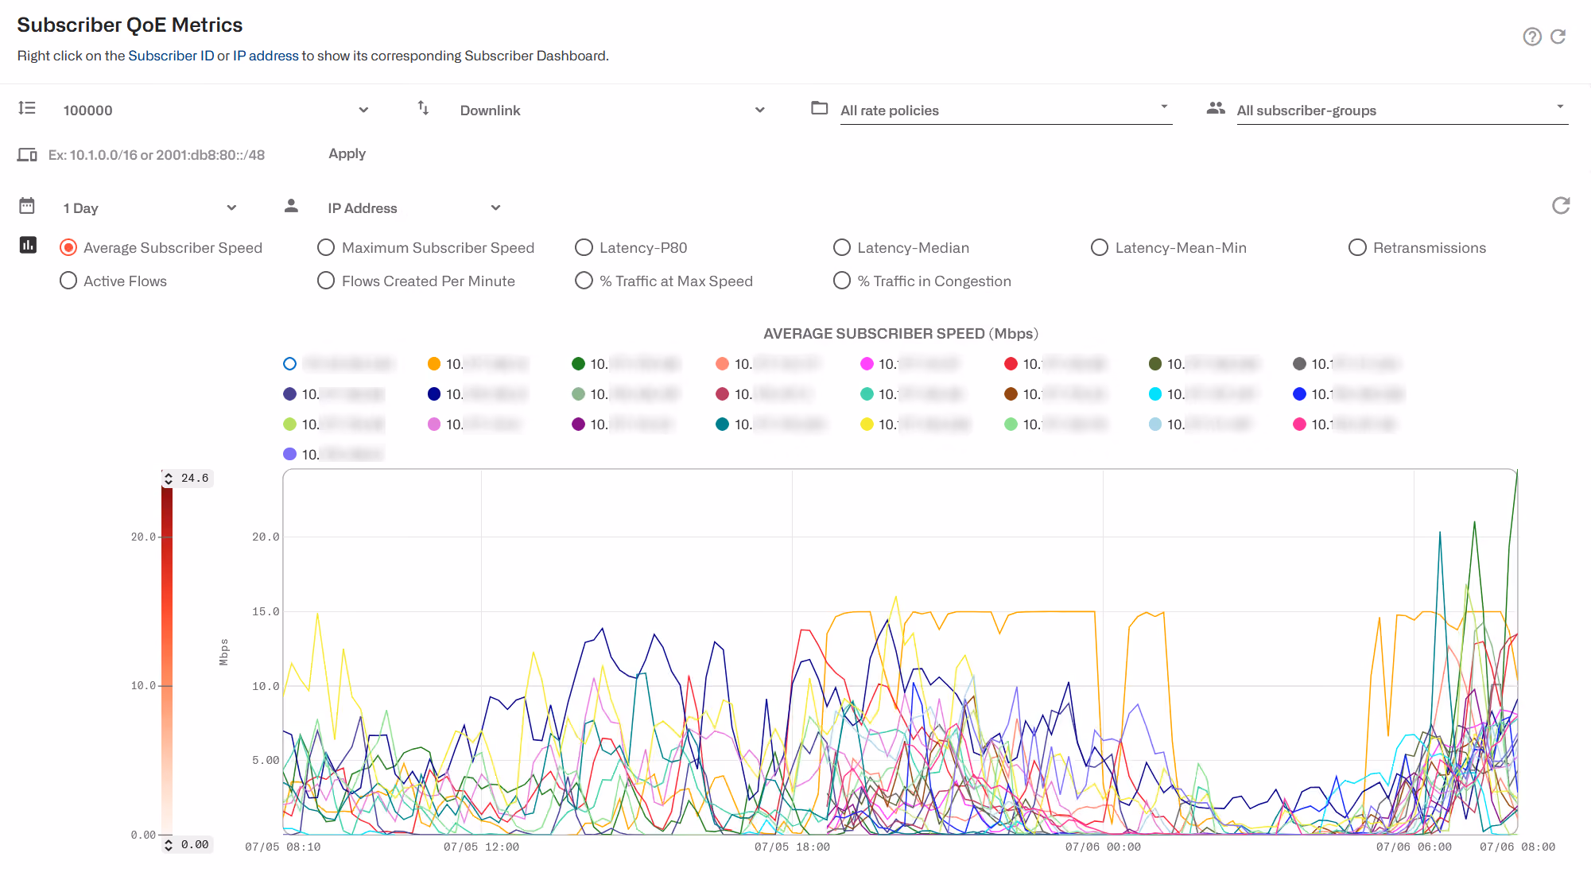
Task: Expand the 100000 subscriber count dropdown
Action: click(x=215, y=110)
